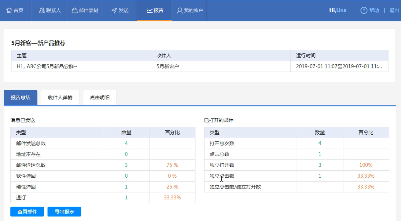The width and height of the screenshot is (401, 221).
Task: Click the 地址不存在 row label
Action: (28, 154)
